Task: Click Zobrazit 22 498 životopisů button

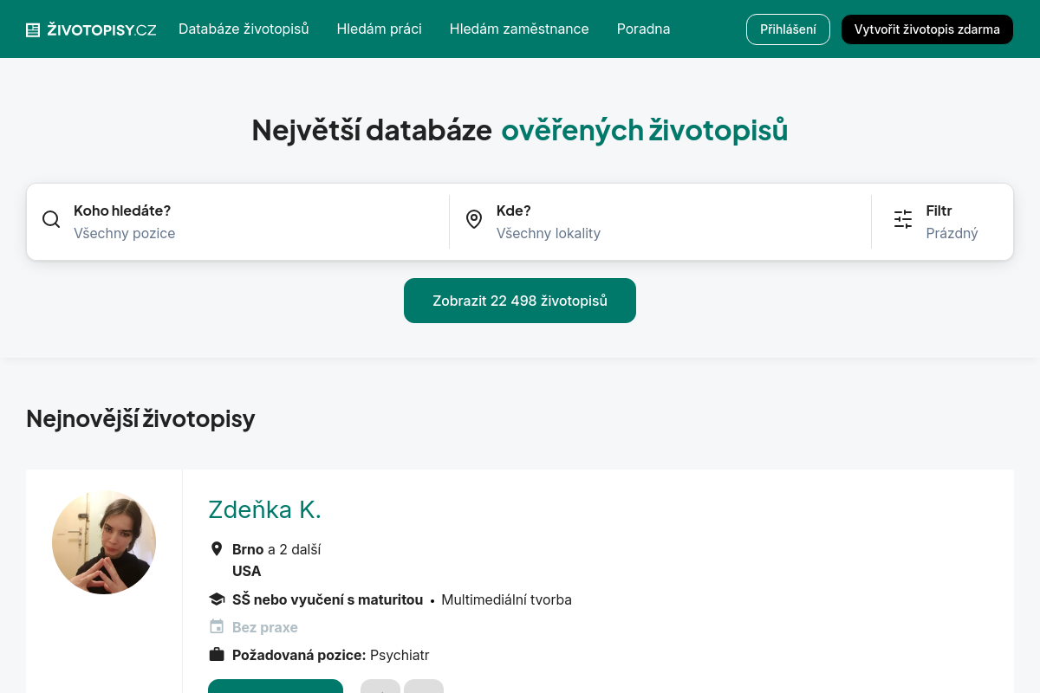Action: pyautogui.click(x=520, y=301)
